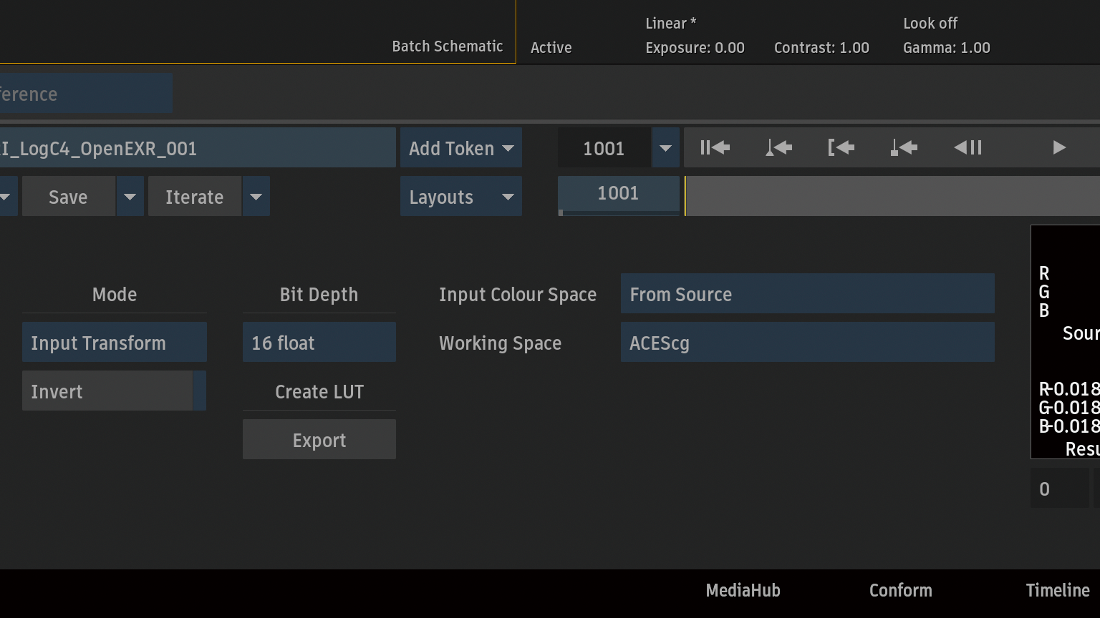Step back one frame with the transport icon

pyautogui.click(x=968, y=148)
